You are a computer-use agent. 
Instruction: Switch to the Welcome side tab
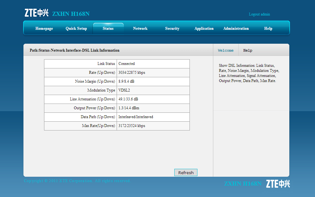[226, 50]
